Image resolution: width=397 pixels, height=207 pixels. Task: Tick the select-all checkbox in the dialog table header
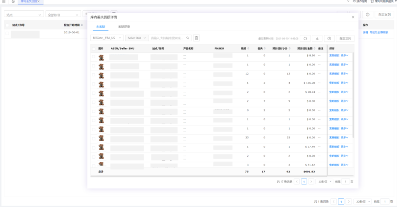(93, 48)
